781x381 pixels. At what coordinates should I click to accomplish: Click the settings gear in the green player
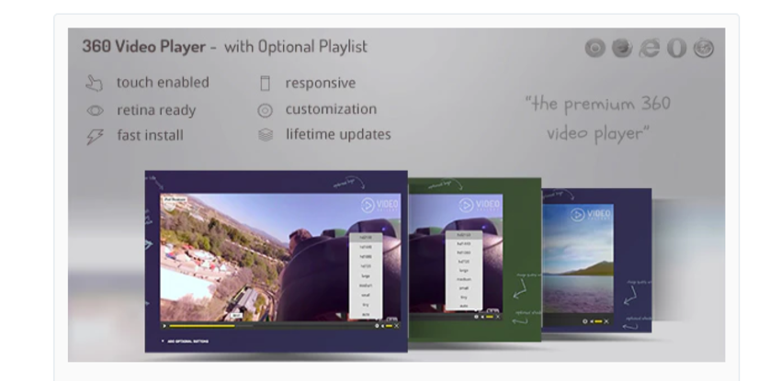476,317
